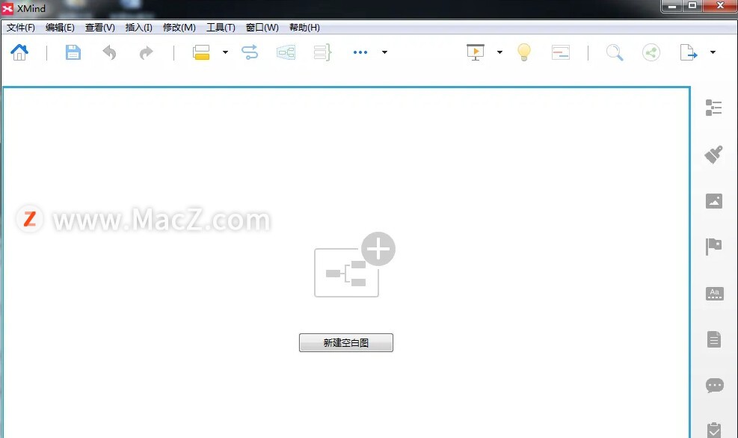This screenshot has width=738, height=438.
Task: Click the Presentation screen icon
Action: pyautogui.click(x=476, y=52)
